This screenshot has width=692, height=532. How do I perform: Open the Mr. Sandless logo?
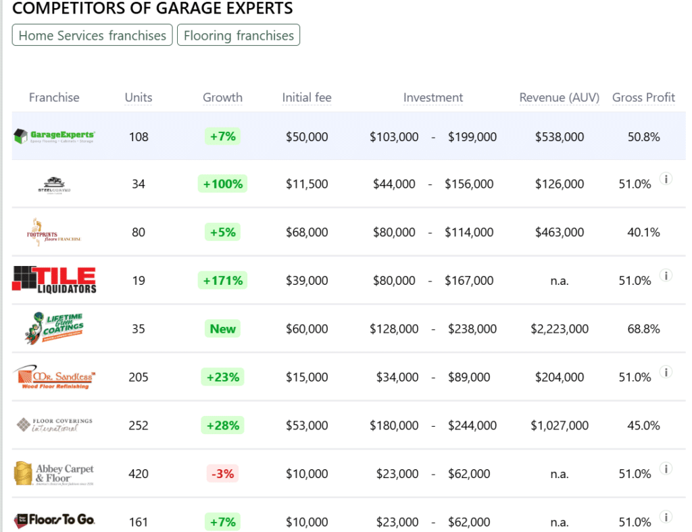click(54, 377)
